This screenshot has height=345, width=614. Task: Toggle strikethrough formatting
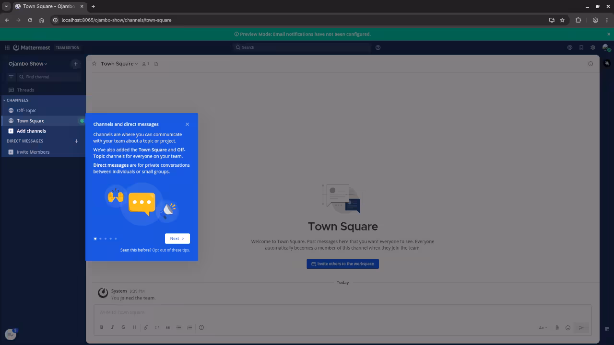[123, 327]
